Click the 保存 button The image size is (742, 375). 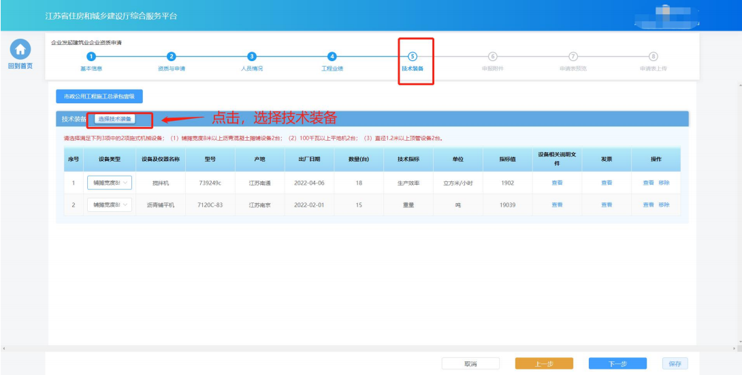[675, 363]
